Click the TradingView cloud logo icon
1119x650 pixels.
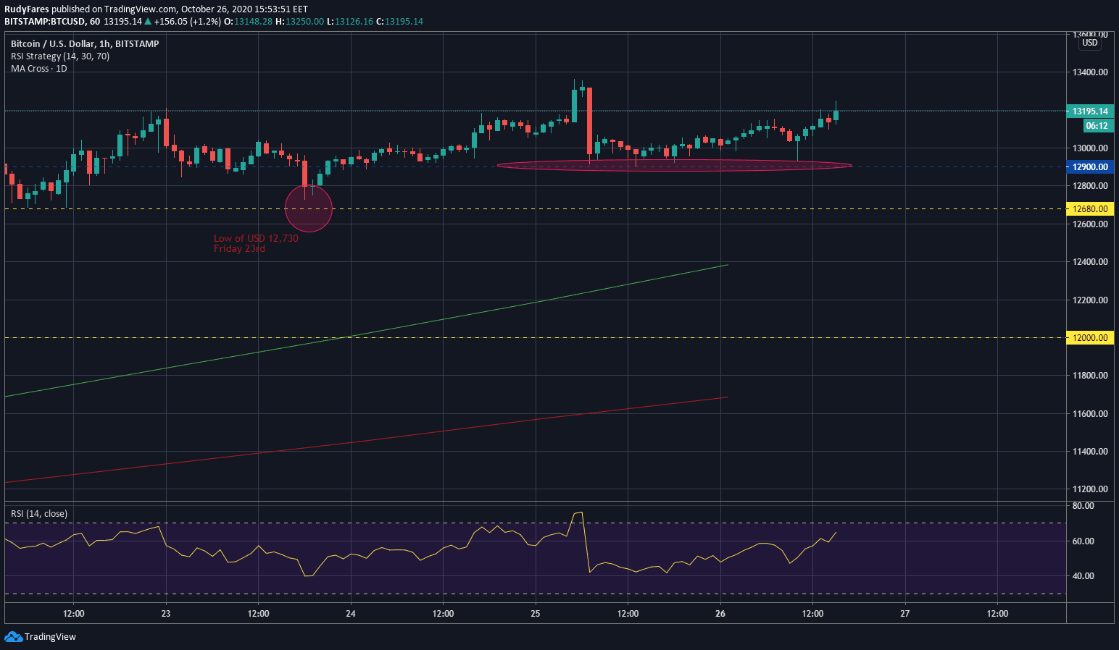tap(13, 636)
